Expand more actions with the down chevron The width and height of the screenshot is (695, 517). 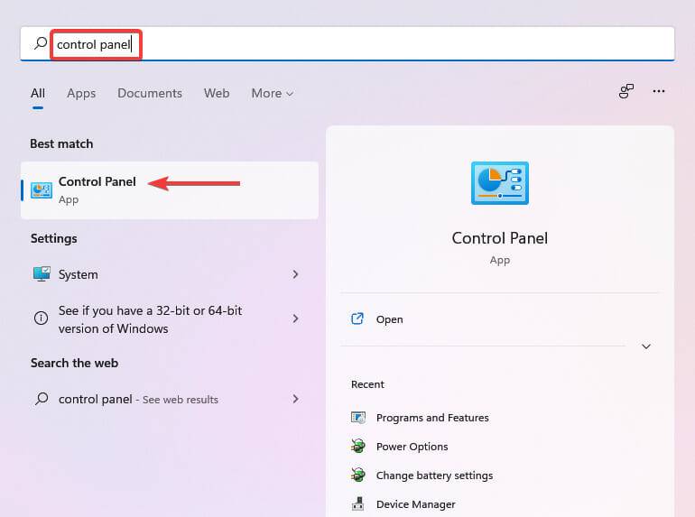click(646, 346)
